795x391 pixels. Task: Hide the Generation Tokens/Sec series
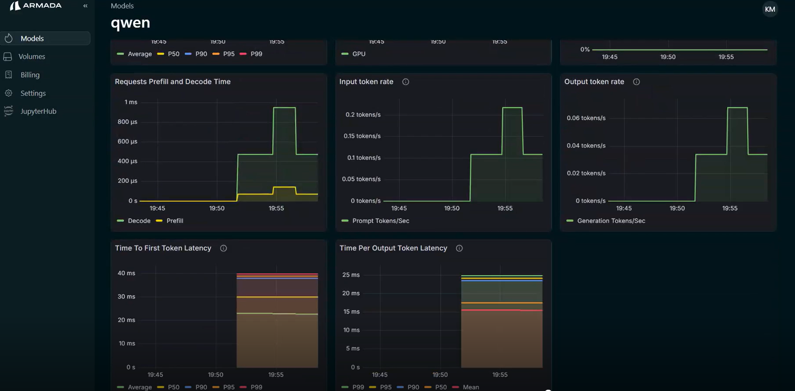pyautogui.click(x=611, y=220)
